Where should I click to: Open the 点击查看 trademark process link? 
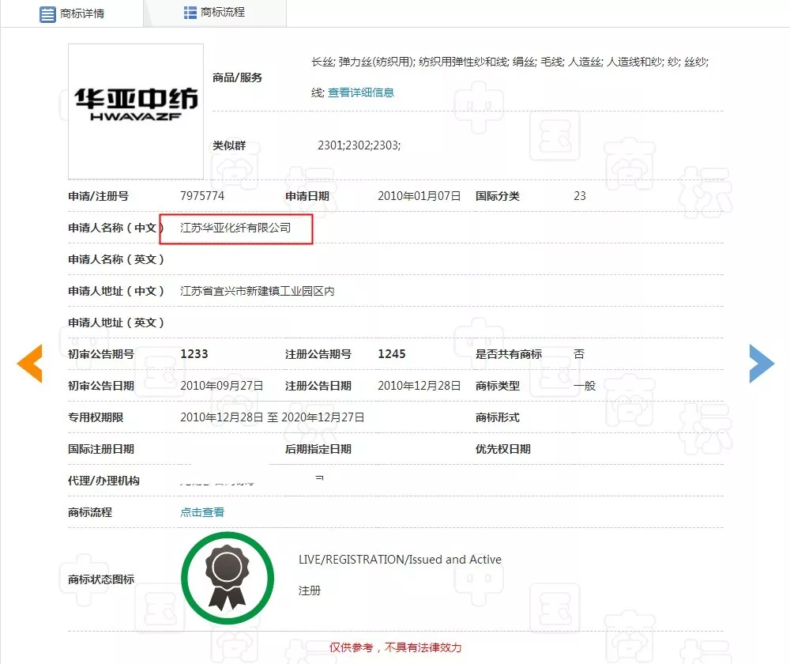[x=202, y=512]
